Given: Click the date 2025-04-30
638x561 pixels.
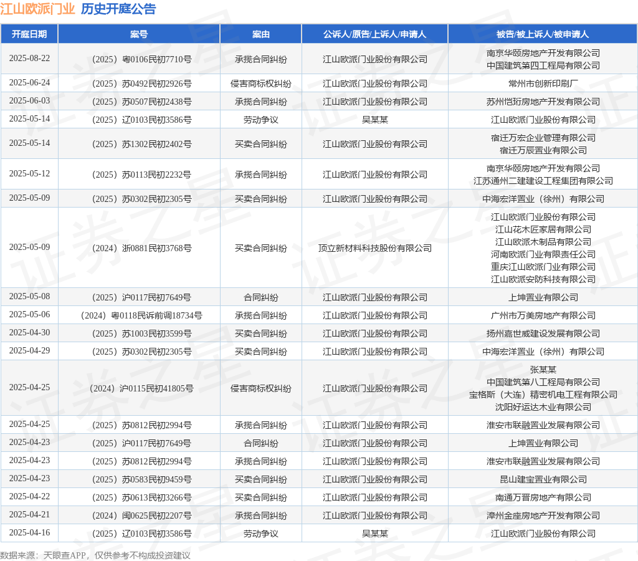Looking at the screenshot, I should pos(29,333).
